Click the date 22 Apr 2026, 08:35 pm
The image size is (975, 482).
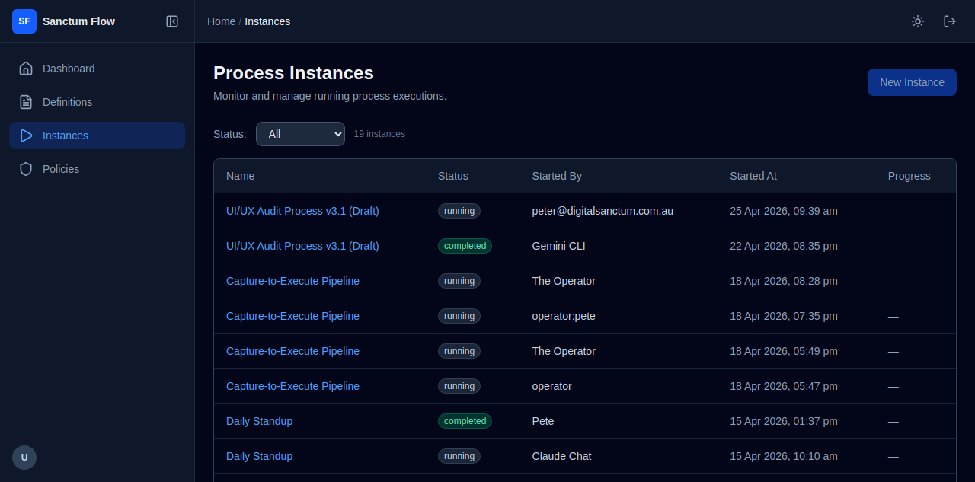click(x=784, y=246)
